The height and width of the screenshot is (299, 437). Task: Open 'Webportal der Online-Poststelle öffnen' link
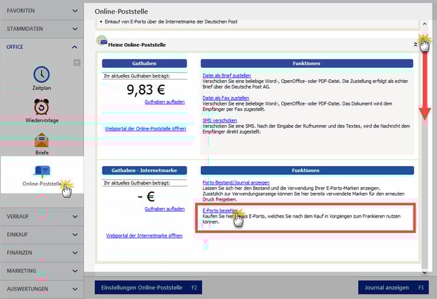coord(145,129)
